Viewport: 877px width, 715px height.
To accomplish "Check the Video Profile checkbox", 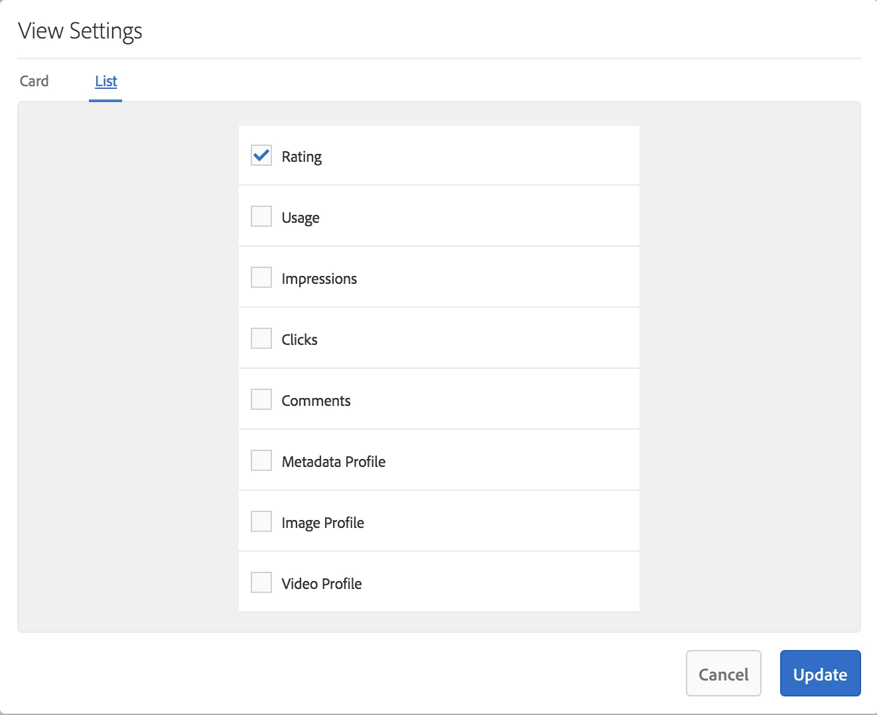I will pos(261,583).
